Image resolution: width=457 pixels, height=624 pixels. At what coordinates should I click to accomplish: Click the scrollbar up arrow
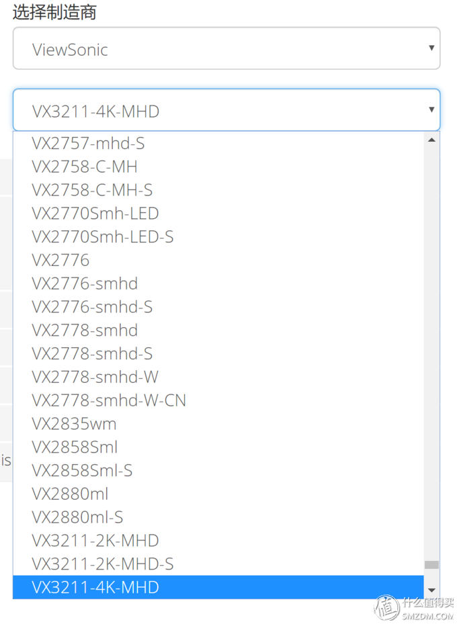(x=431, y=140)
